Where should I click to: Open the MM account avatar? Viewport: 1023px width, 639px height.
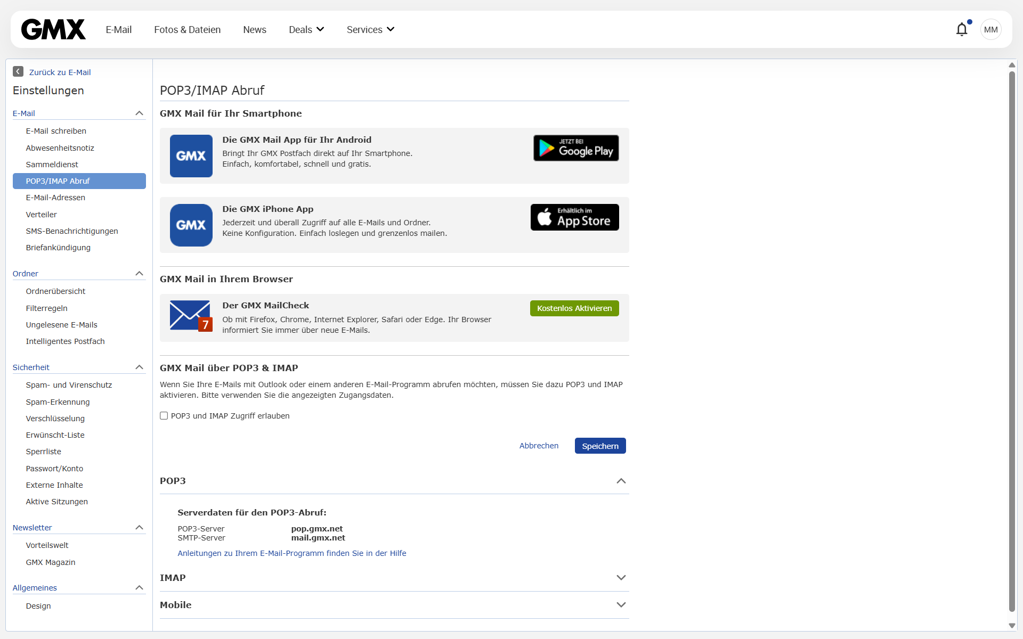tap(990, 29)
